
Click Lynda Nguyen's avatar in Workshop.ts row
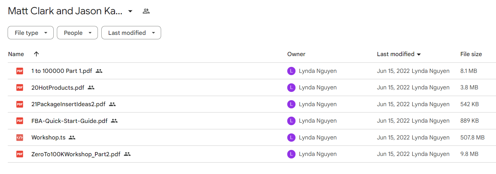291,138
